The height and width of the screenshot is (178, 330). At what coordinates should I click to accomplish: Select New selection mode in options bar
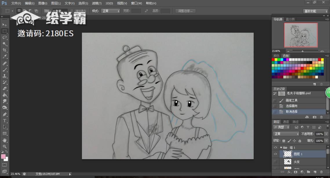coord(19,10)
